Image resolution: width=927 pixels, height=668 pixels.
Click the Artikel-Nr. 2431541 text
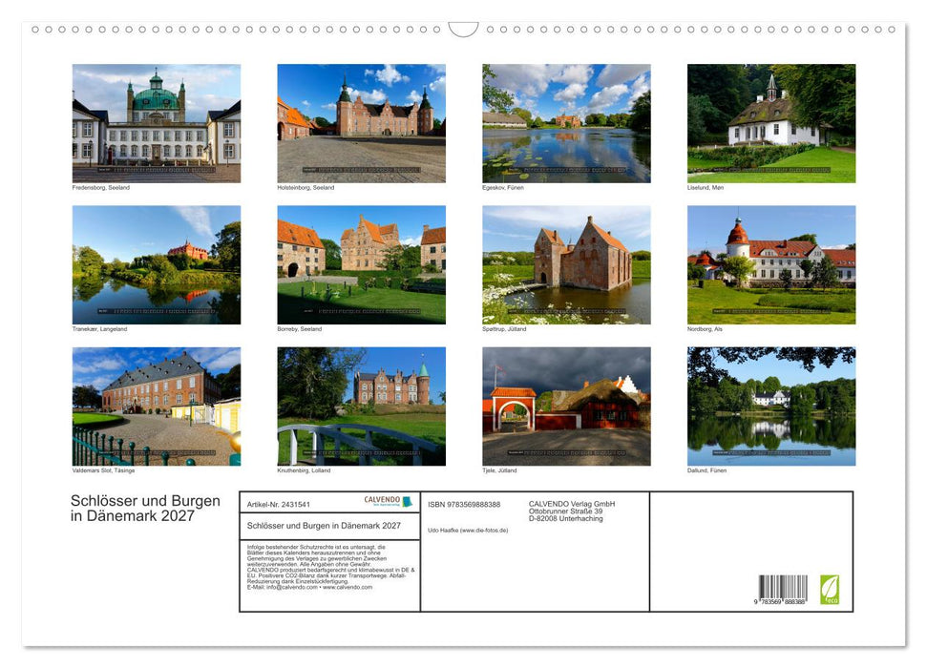pos(278,504)
